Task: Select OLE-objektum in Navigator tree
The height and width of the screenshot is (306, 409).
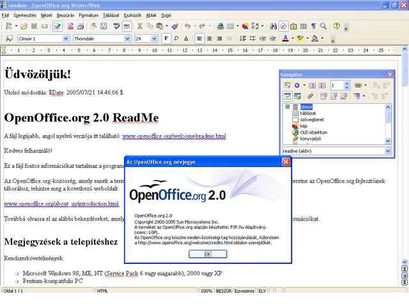Action: tap(314, 133)
